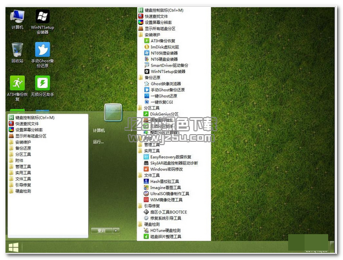Open 一键恢复CGI from program list
343x260 pixels.
[x=159, y=102]
